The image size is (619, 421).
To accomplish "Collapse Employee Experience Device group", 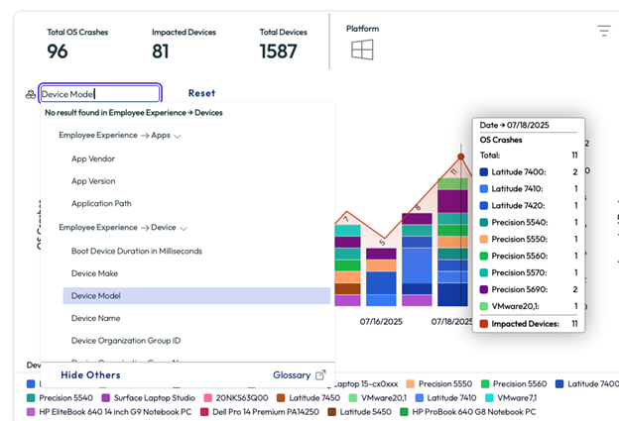I will [x=122, y=228].
